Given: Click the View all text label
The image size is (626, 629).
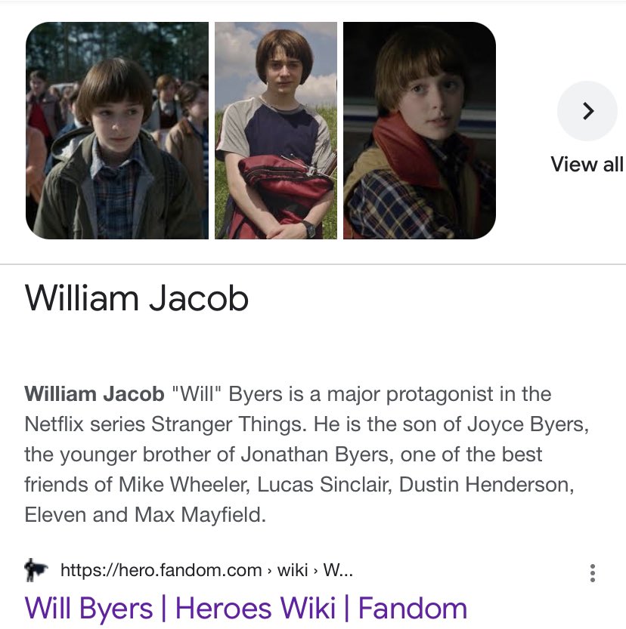Looking at the screenshot, I should point(587,164).
